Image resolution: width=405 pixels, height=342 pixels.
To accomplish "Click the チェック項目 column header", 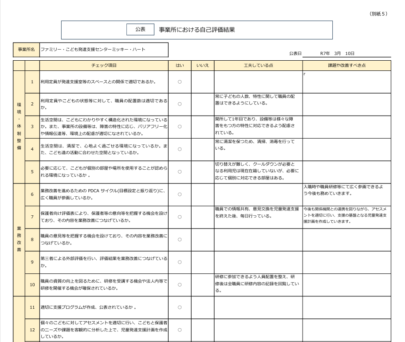I will [x=104, y=66].
